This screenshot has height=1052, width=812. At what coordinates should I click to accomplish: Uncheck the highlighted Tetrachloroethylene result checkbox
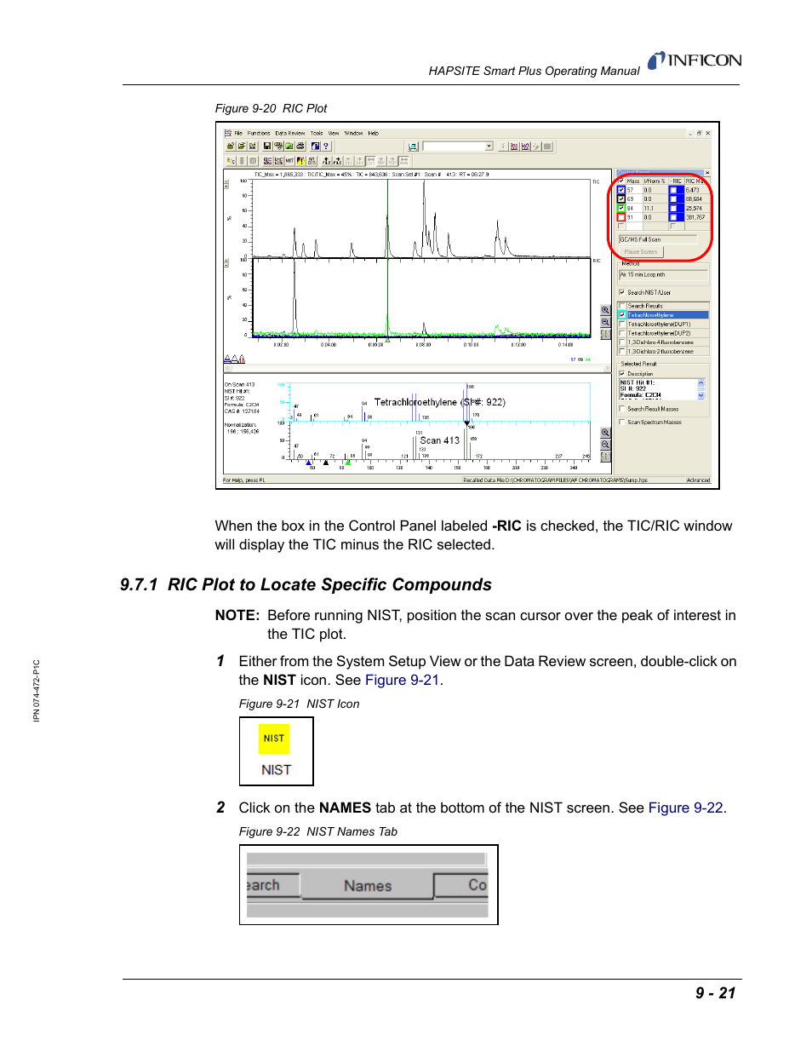(x=622, y=314)
